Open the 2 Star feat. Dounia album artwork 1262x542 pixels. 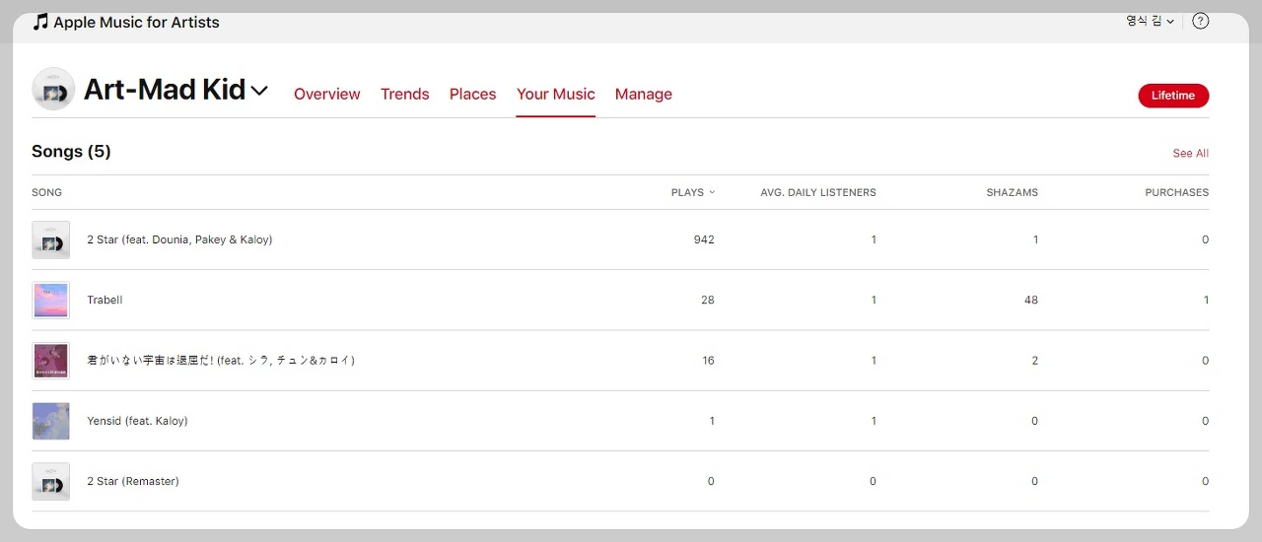coord(51,239)
